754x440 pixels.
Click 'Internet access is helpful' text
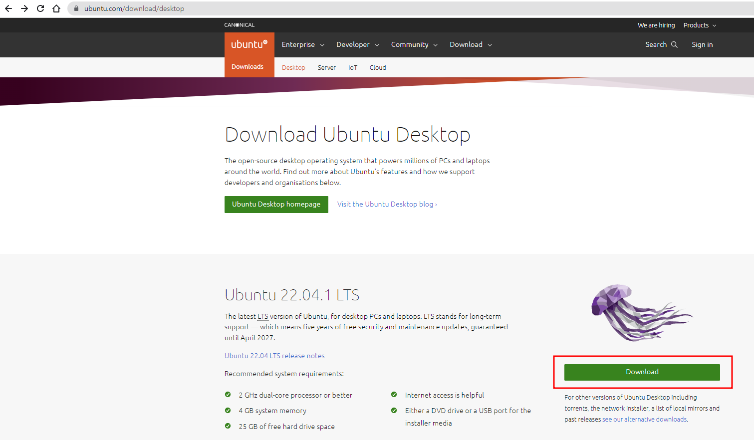(x=445, y=395)
